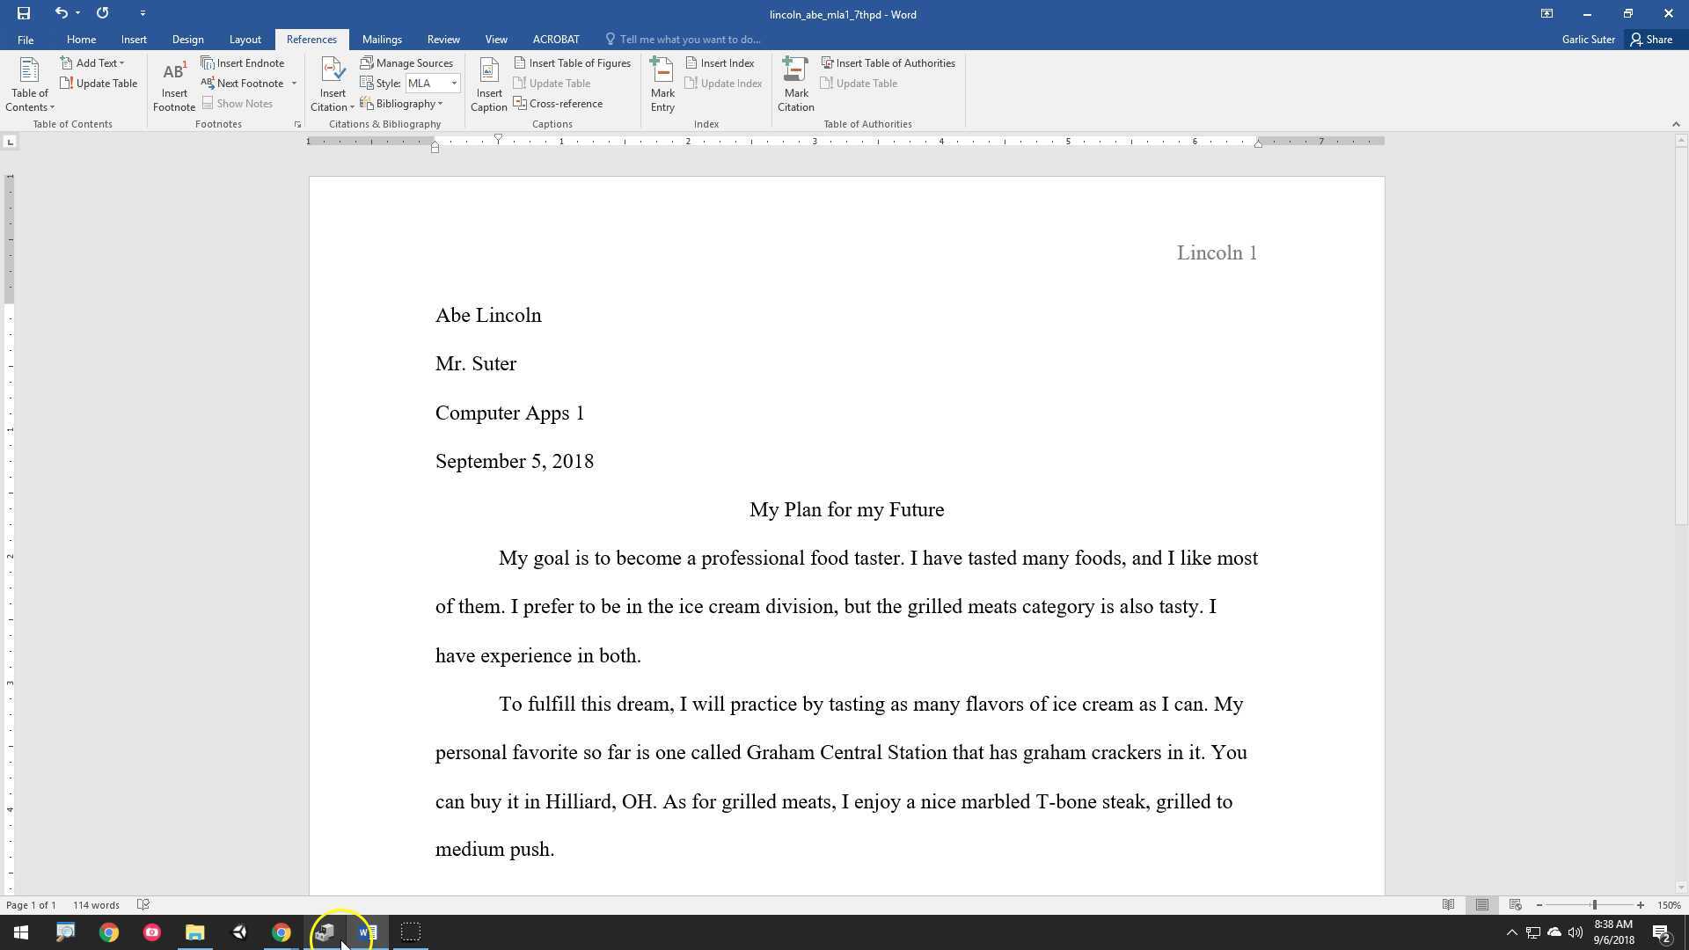Insert an index
The width and height of the screenshot is (1689, 950).
[720, 62]
